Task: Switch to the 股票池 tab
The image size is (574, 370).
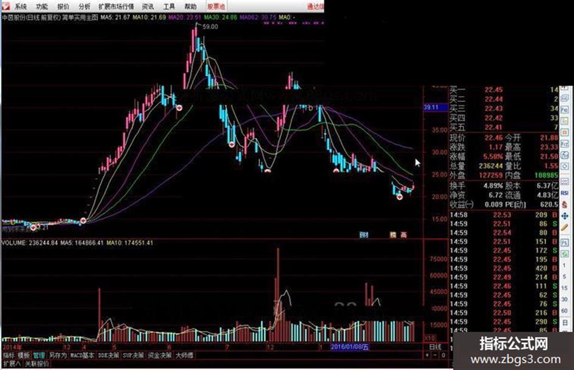Action: [216, 7]
